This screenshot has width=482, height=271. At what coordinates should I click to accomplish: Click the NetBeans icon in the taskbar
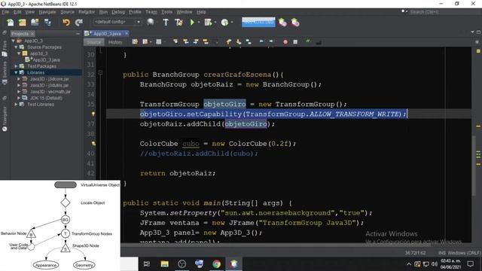234,264
